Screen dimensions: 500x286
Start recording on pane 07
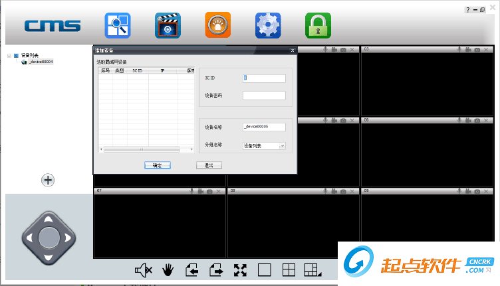(x=201, y=191)
